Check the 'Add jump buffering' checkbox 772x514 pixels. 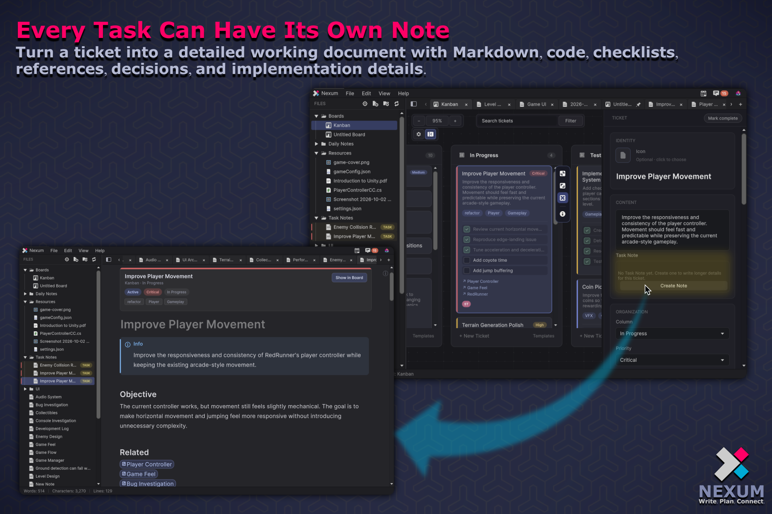click(x=467, y=270)
